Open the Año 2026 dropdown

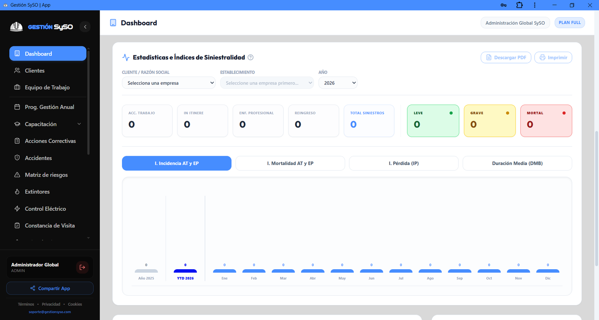click(x=338, y=83)
